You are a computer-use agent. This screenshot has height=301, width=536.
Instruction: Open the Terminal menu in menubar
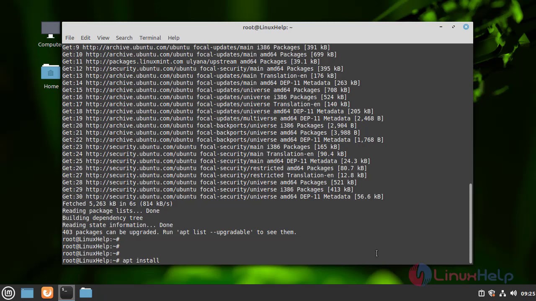pyautogui.click(x=150, y=38)
